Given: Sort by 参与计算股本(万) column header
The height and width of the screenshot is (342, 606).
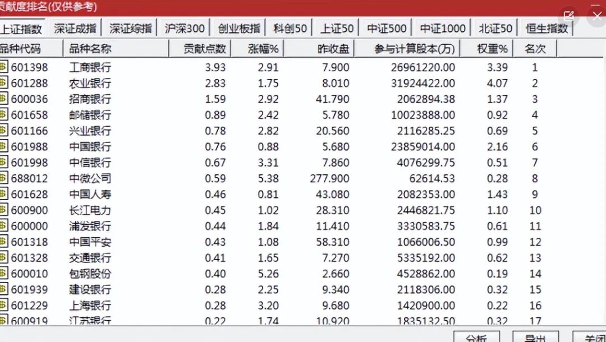Looking at the screenshot, I should (407, 49).
